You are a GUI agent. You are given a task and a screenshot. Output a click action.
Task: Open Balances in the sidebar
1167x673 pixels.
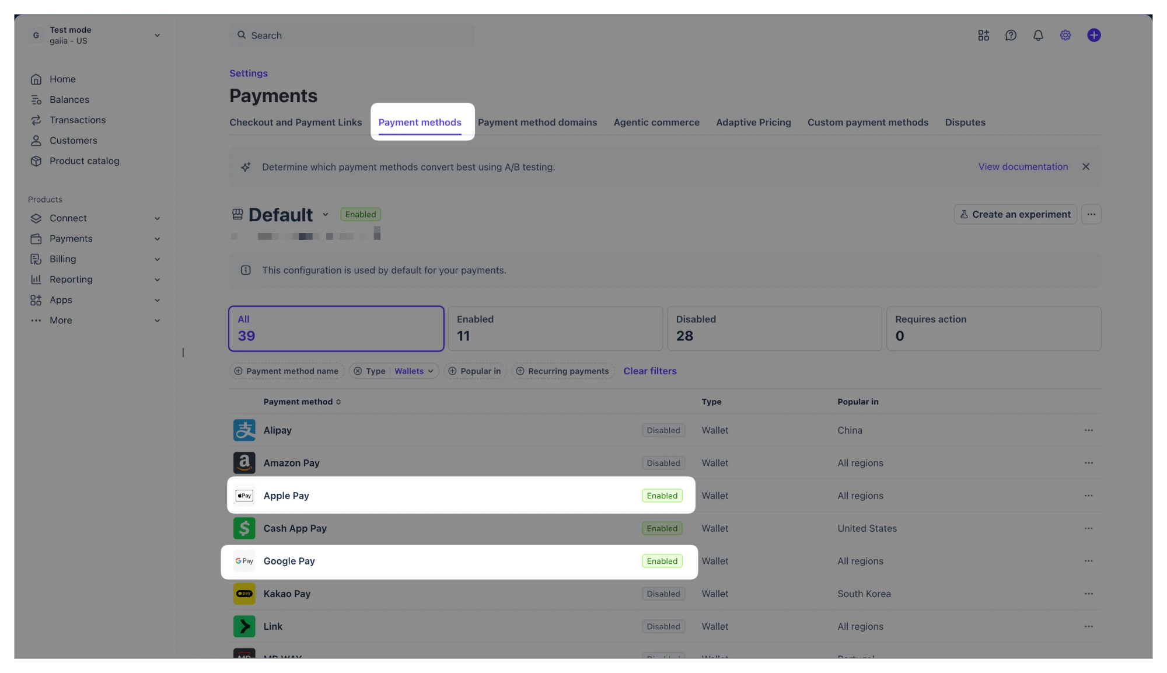click(x=69, y=99)
